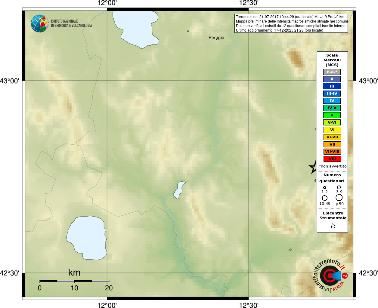
Task: Click the scale bar value 0
Action: click(40, 288)
